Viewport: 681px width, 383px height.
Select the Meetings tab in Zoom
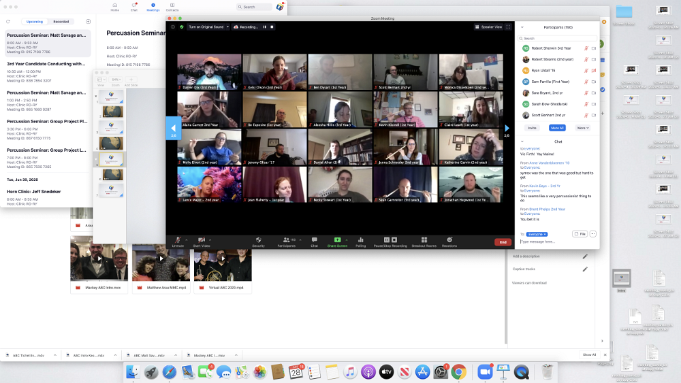(153, 7)
